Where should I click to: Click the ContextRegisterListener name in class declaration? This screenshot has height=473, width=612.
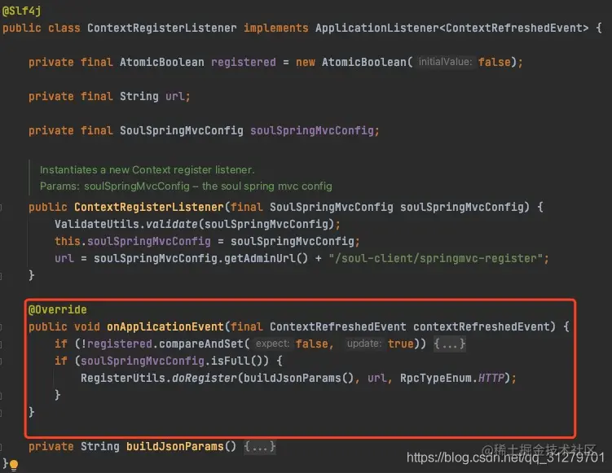tap(161, 28)
